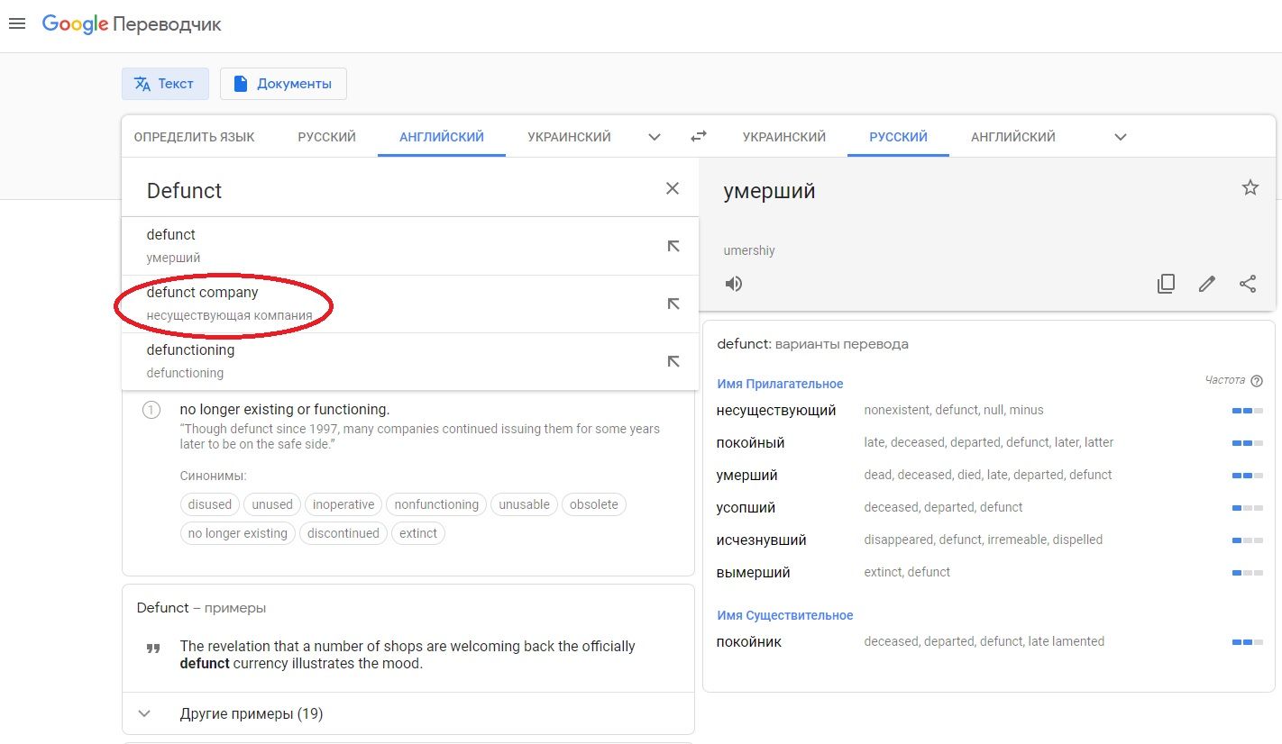Expand source language list dropdown
Viewport: 1282px width, 744px height.
(655, 137)
